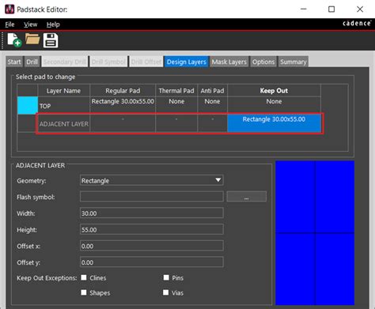Select the Design Layers tab
This screenshot has width=375, height=309.
[x=187, y=62]
